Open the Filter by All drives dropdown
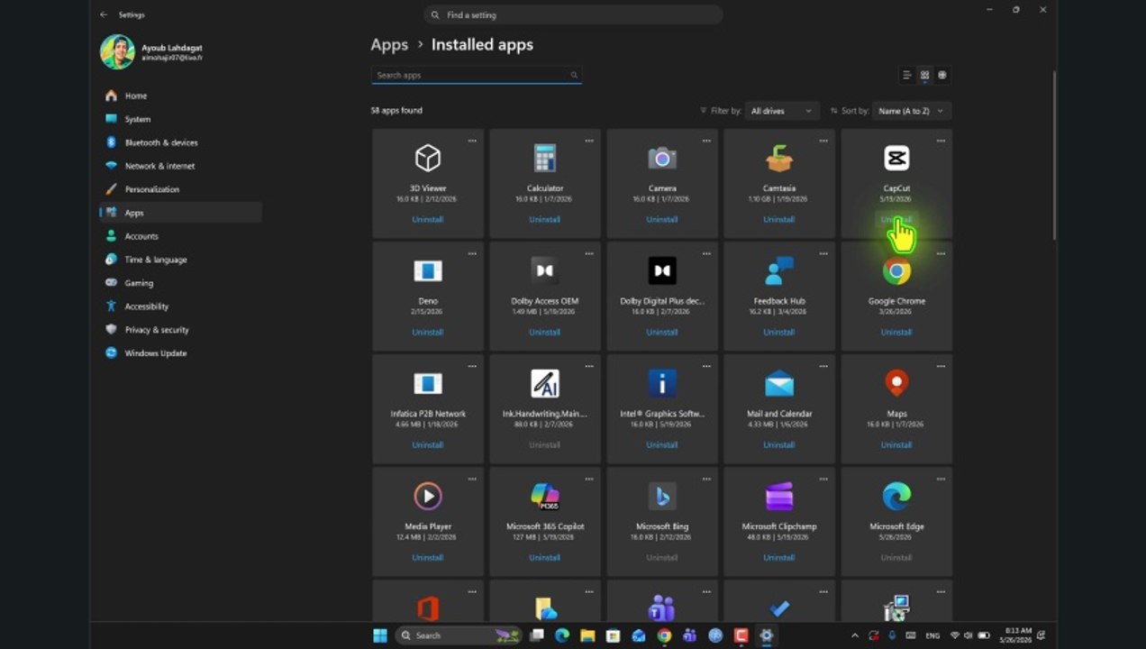The width and height of the screenshot is (1146, 649). (x=781, y=111)
